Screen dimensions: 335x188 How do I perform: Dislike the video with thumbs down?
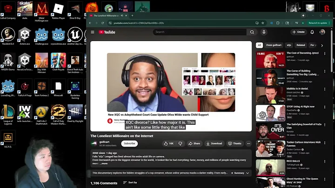click(181, 144)
